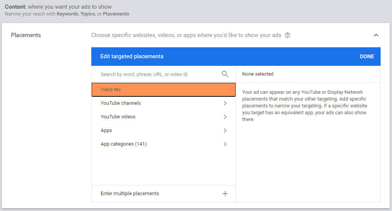Screen dimensions: 392x211
Task: Click the Content heading text
Action: (x=58, y=7)
